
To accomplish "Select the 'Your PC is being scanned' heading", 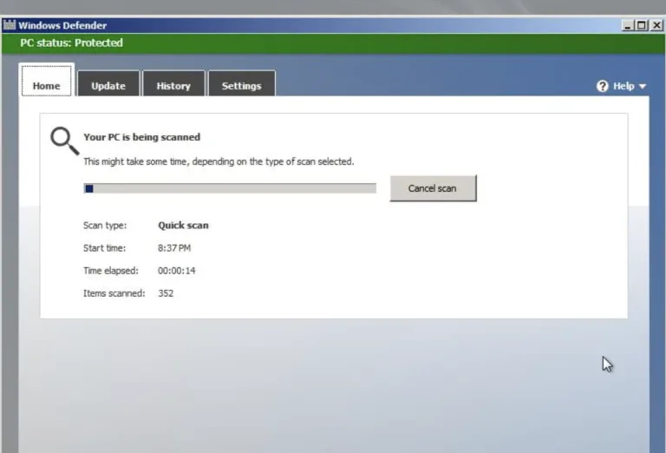I will pyautogui.click(x=142, y=137).
